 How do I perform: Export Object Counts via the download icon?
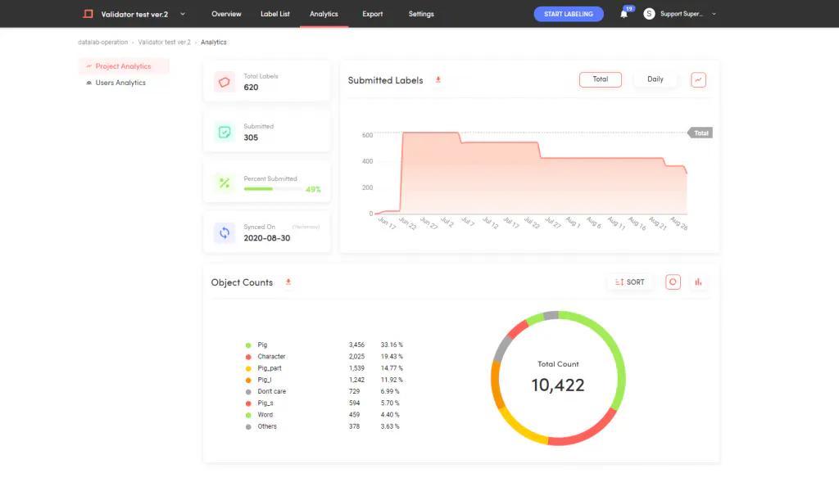point(288,282)
